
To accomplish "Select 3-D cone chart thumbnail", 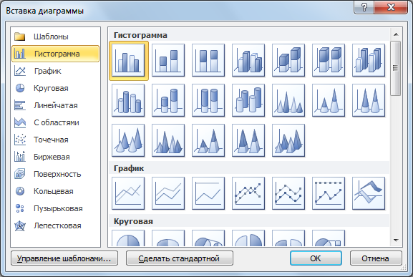I will 128,140.
